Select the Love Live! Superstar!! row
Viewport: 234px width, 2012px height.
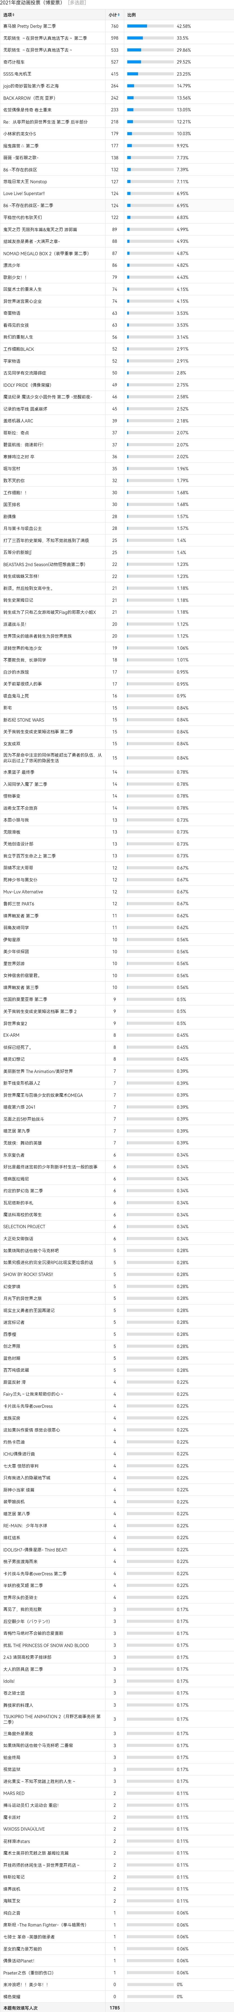pos(117,193)
